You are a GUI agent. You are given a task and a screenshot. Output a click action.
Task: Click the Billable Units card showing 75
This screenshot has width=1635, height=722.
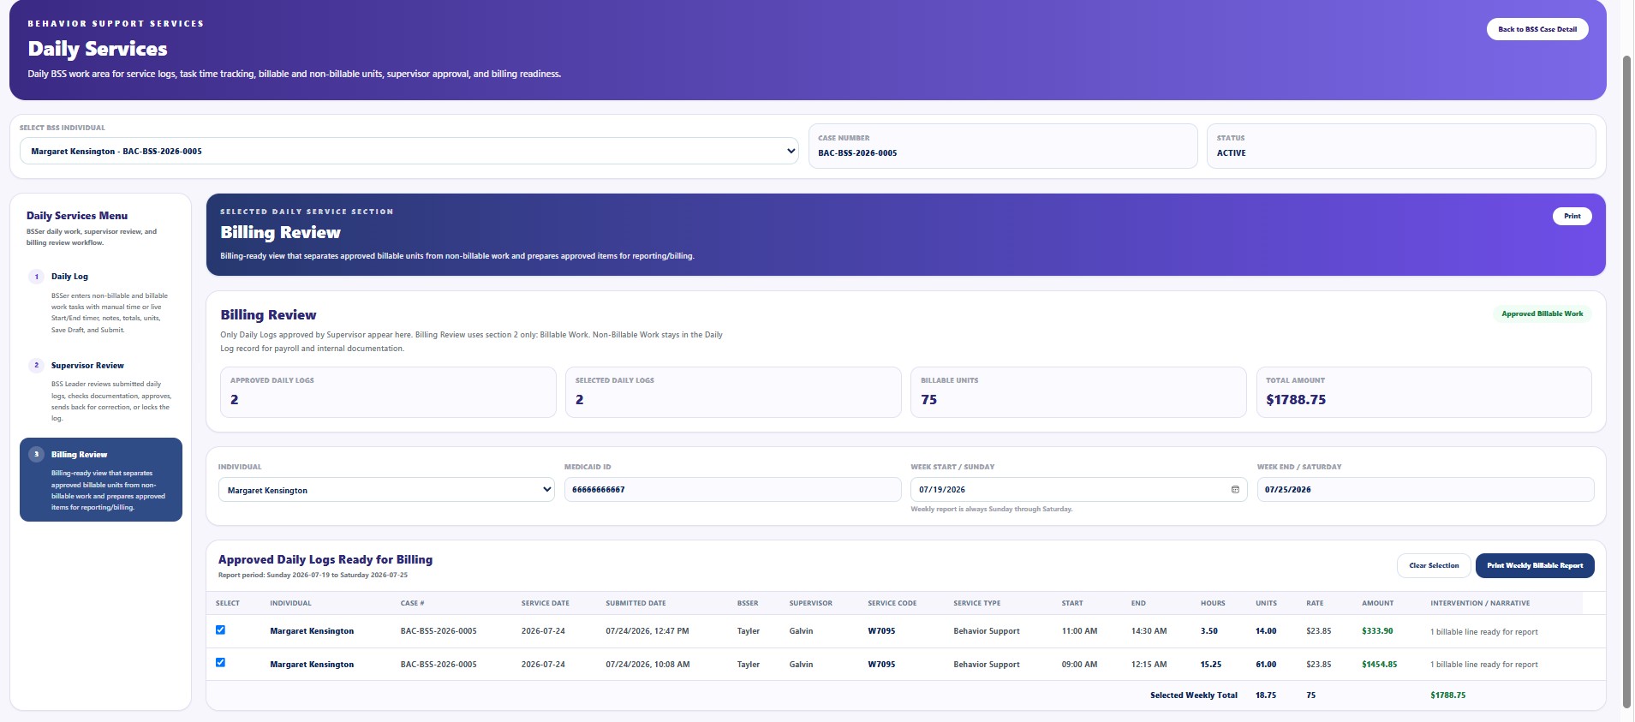pos(1078,392)
